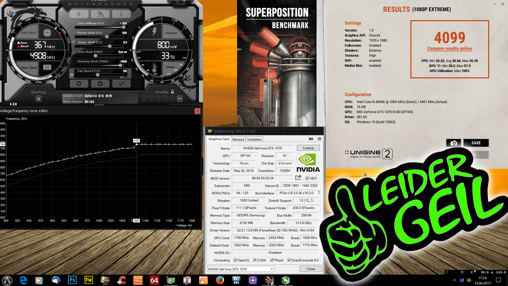Toggle the PhysX checkbox
The height and width of the screenshot is (286, 508).
(x=272, y=260)
